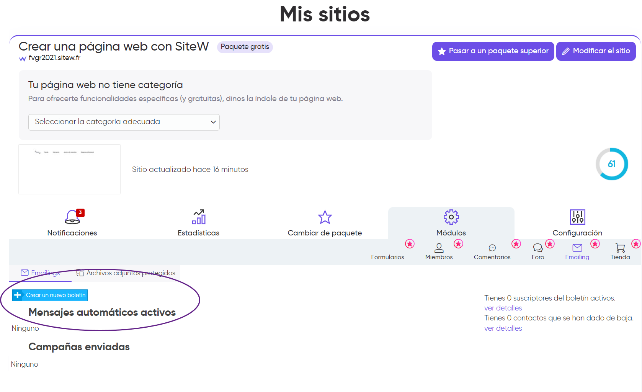The width and height of the screenshot is (642, 392).
Task: Click the premium star badge next to Foro
Action: coord(550,244)
